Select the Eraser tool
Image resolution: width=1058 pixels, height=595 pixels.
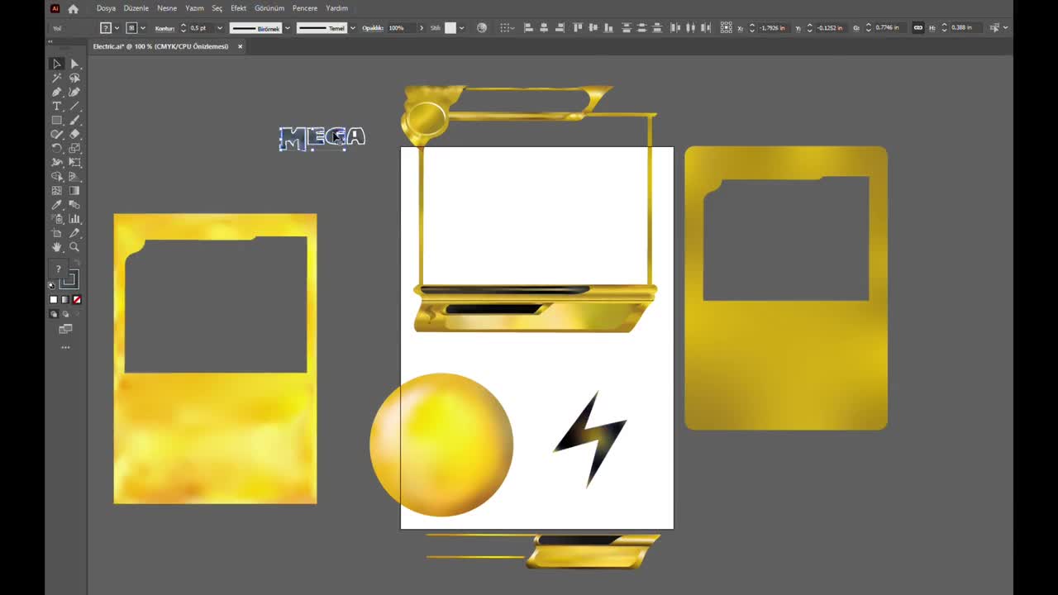(x=74, y=134)
